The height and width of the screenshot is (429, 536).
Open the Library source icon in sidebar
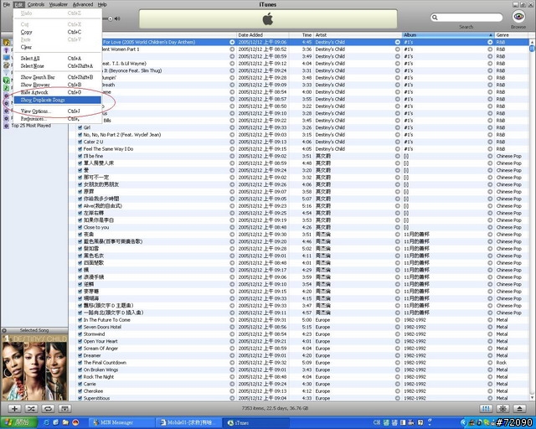pos(6,43)
